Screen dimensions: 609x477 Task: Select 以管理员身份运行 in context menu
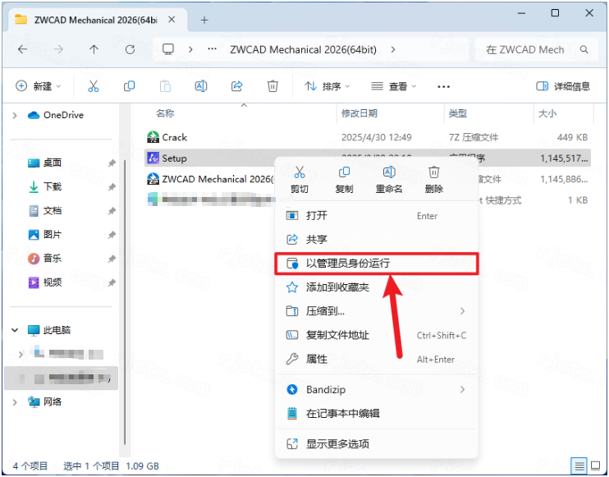pos(348,264)
